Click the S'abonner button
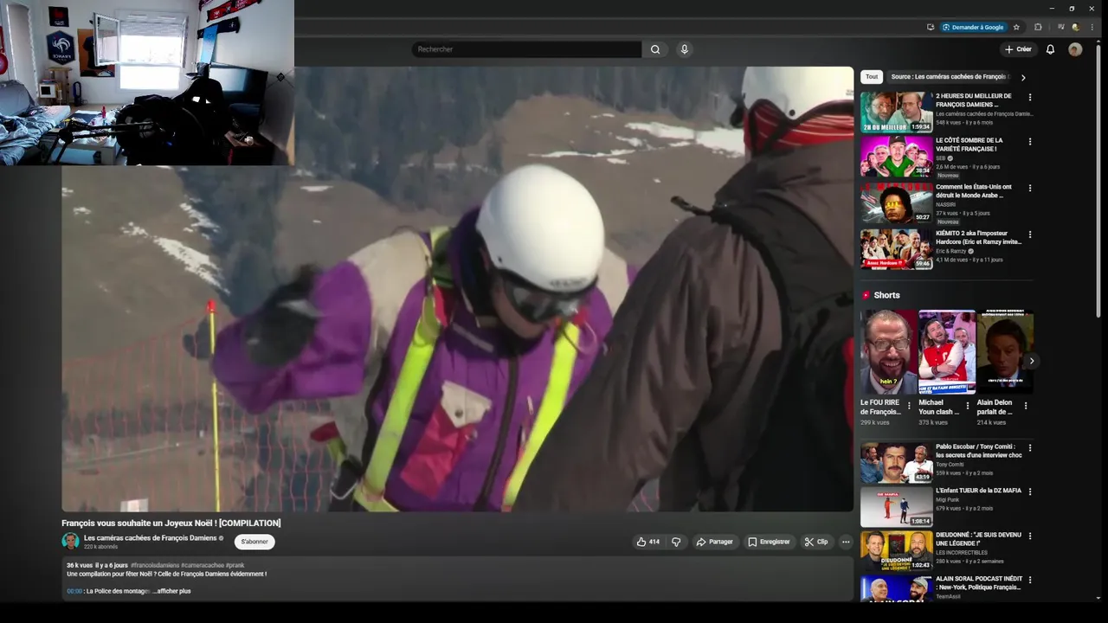 pos(254,542)
